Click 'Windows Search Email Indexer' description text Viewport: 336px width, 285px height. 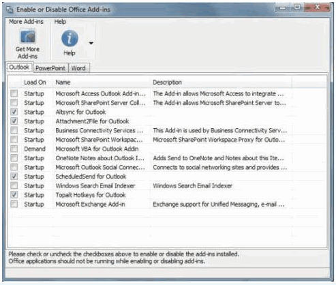click(193, 186)
